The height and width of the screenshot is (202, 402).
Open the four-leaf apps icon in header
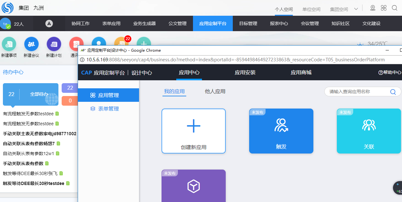pyautogui.click(x=384, y=8)
